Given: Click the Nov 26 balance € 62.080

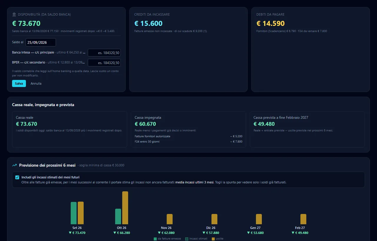Looking at the screenshot, I should pyautogui.click(x=166, y=233).
